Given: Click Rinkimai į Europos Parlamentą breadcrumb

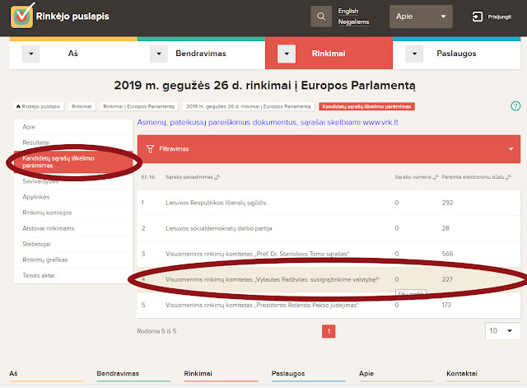Looking at the screenshot, I should [x=139, y=106].
